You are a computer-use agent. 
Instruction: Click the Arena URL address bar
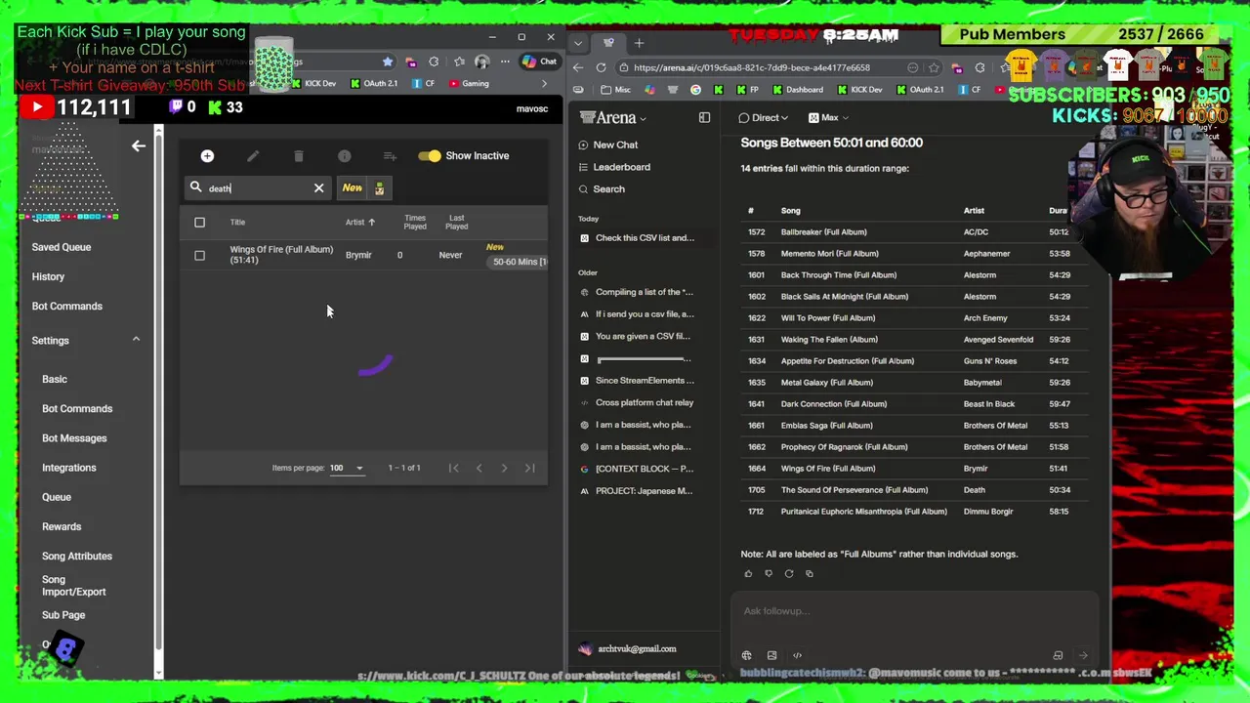752,68
